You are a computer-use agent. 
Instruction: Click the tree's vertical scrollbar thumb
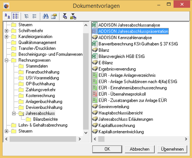(x=86, y=81)
